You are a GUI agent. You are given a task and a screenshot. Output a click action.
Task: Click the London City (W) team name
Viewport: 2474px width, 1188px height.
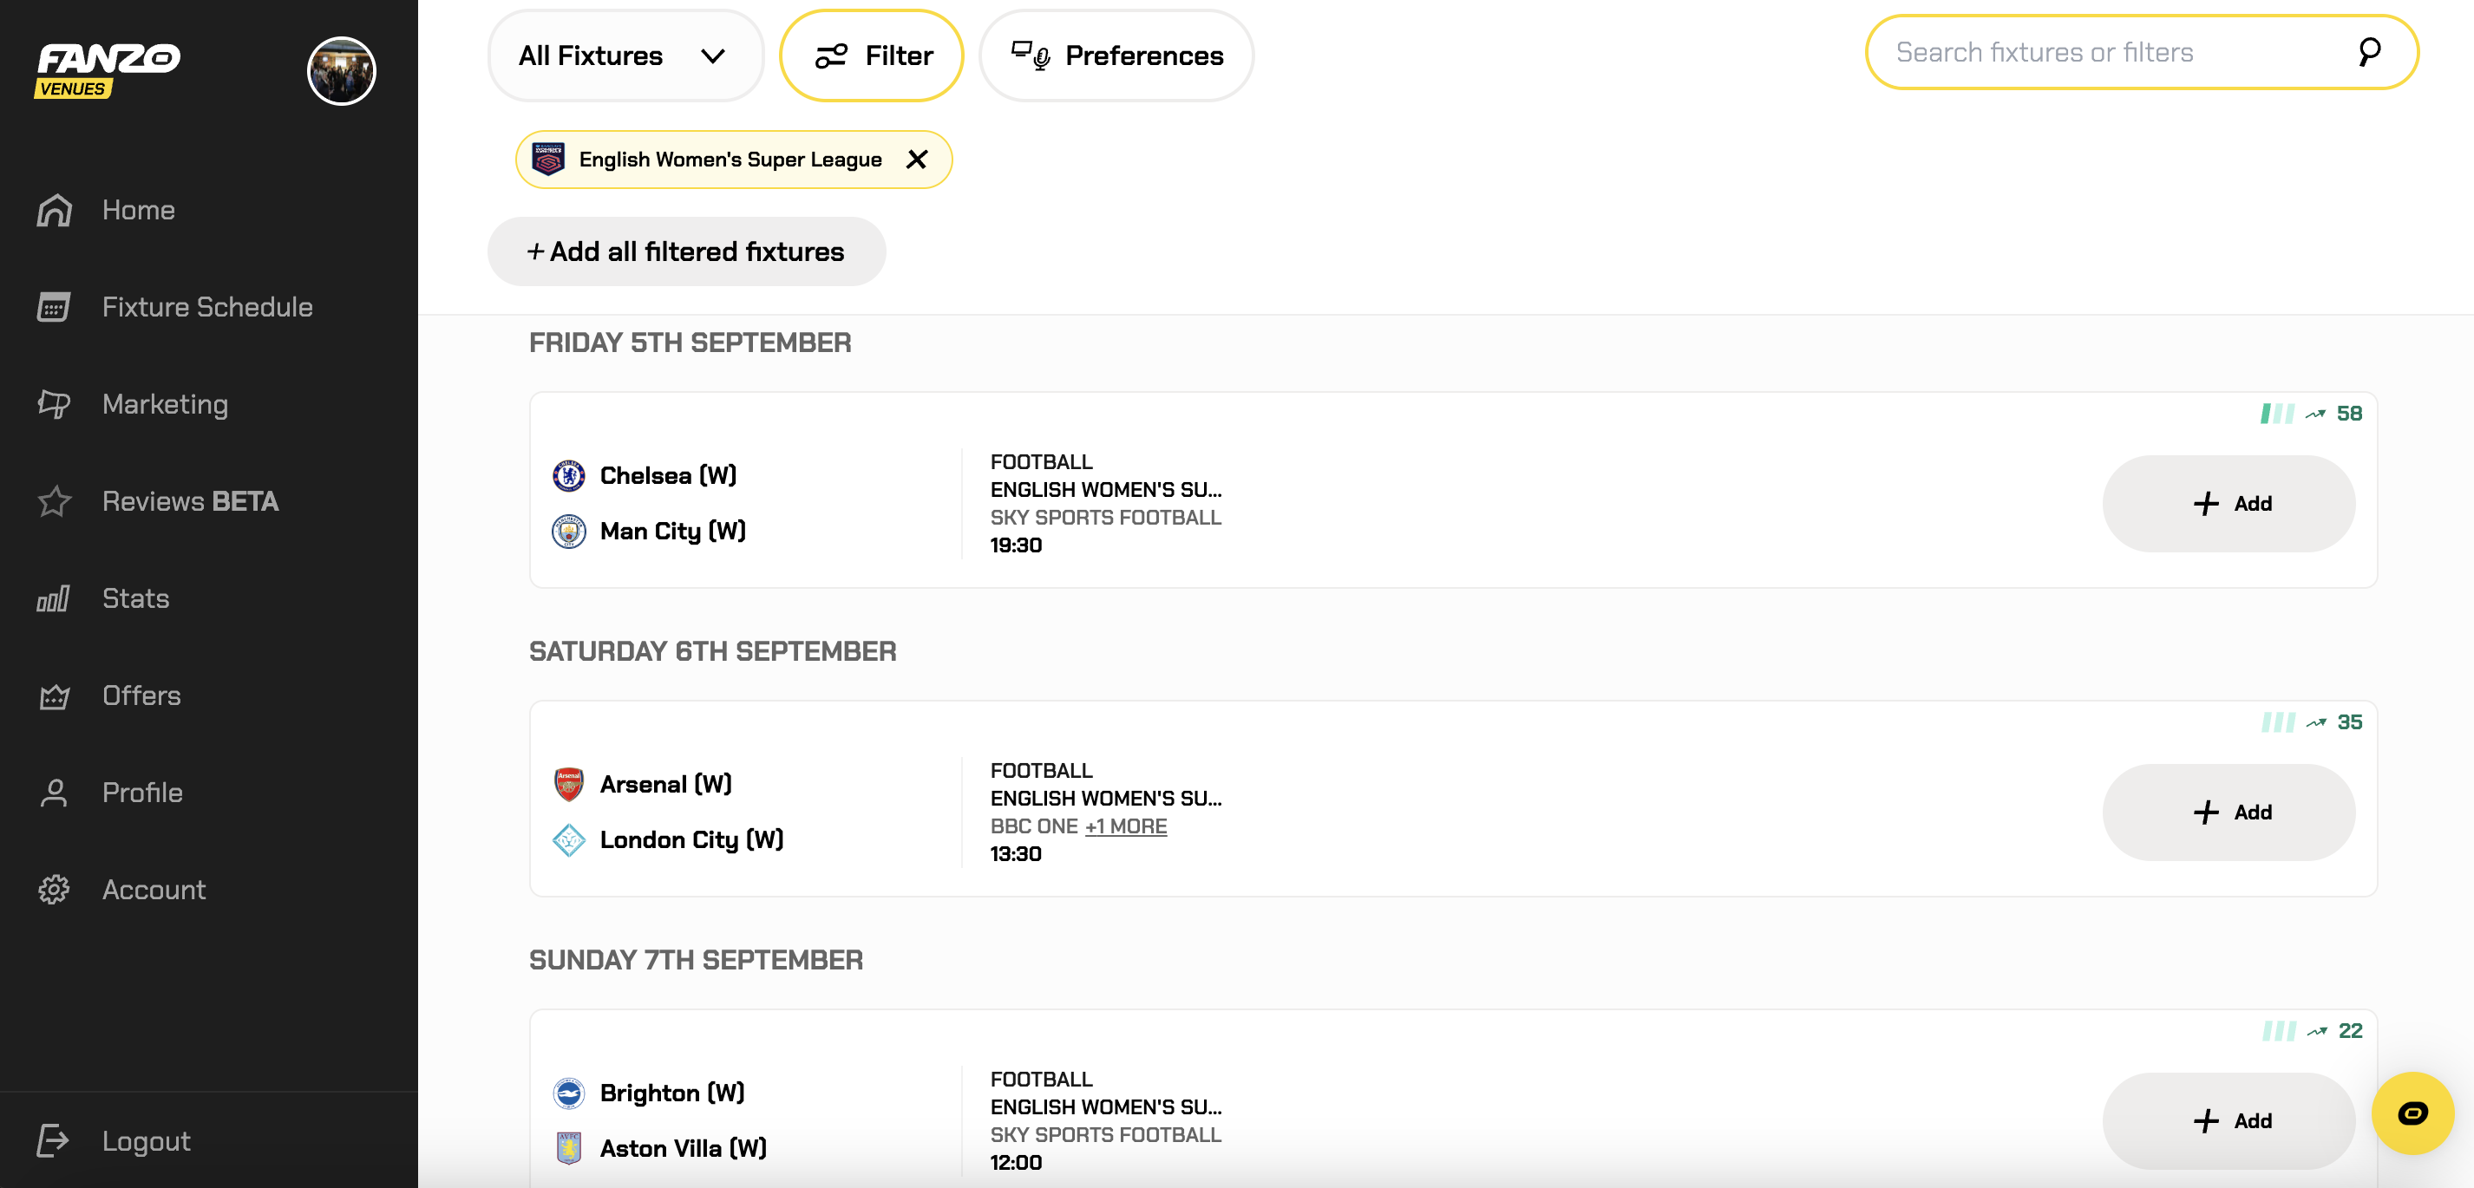pos(691,840)
